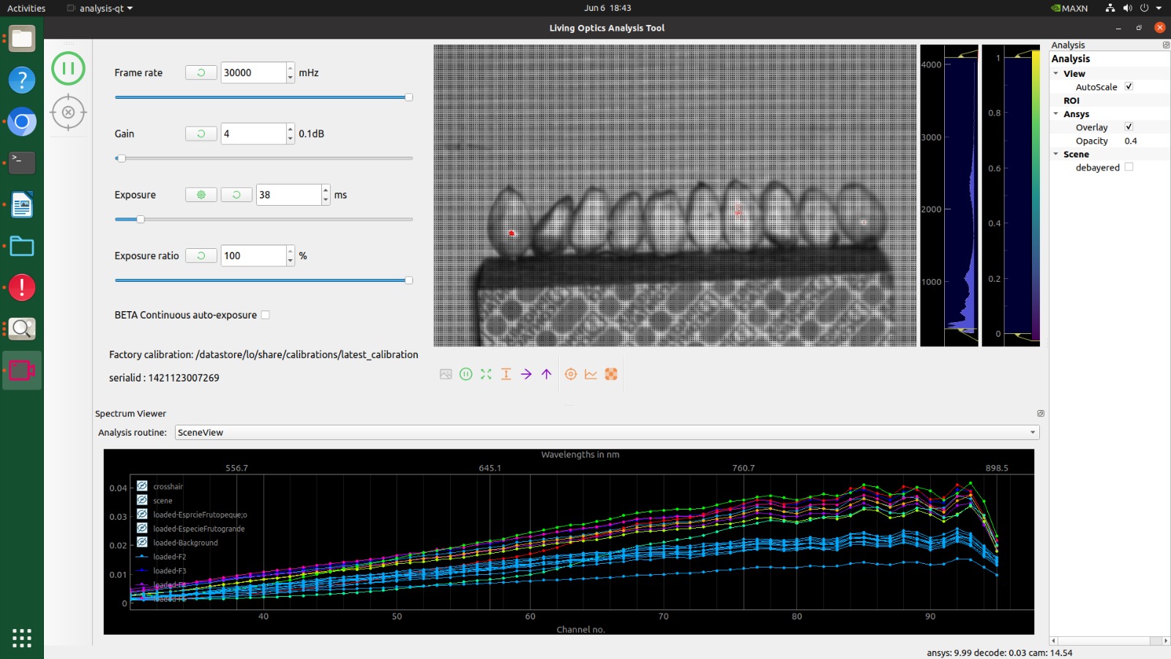This screenshot has height=659, width=1171.
Task: Enable BETA Continuous auto-exposure
Action: (x=265, y=314)
